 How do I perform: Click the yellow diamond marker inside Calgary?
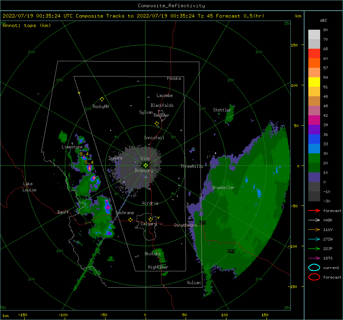click(x=151, y=219)
